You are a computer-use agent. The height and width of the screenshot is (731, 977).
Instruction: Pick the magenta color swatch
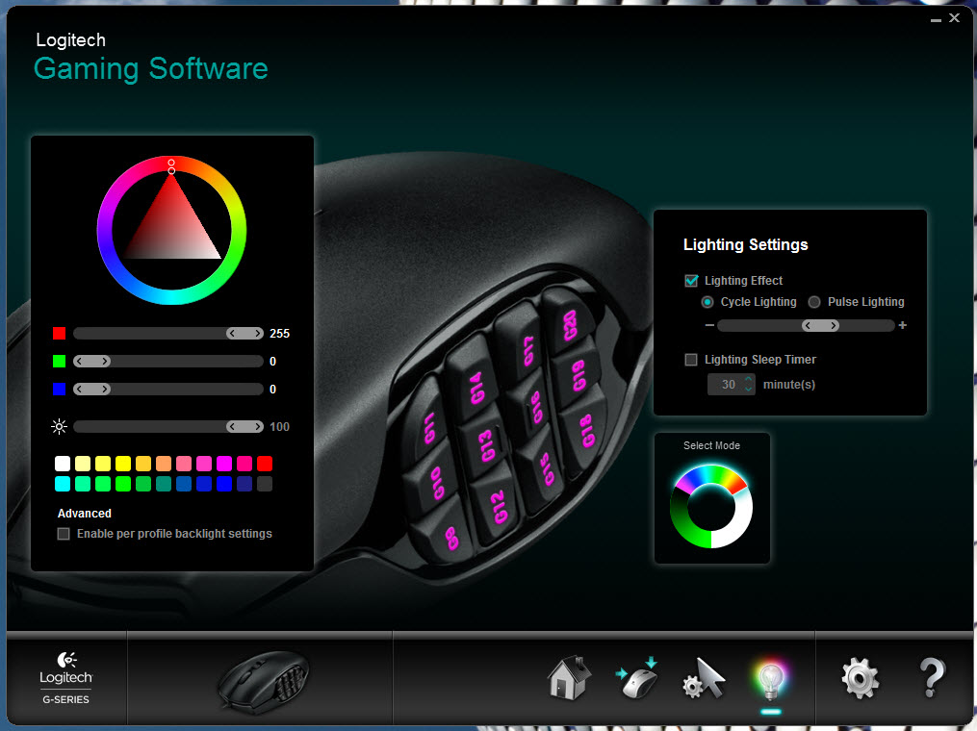coord(224,464)
